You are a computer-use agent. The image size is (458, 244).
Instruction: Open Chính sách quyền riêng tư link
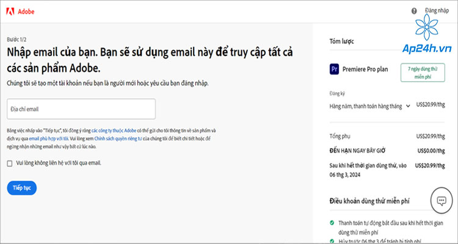118,138
